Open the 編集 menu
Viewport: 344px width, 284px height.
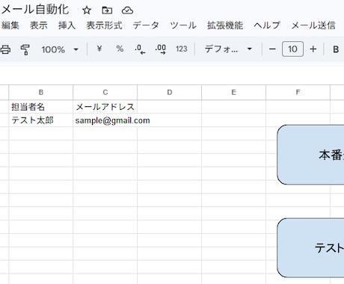[10, 25]
